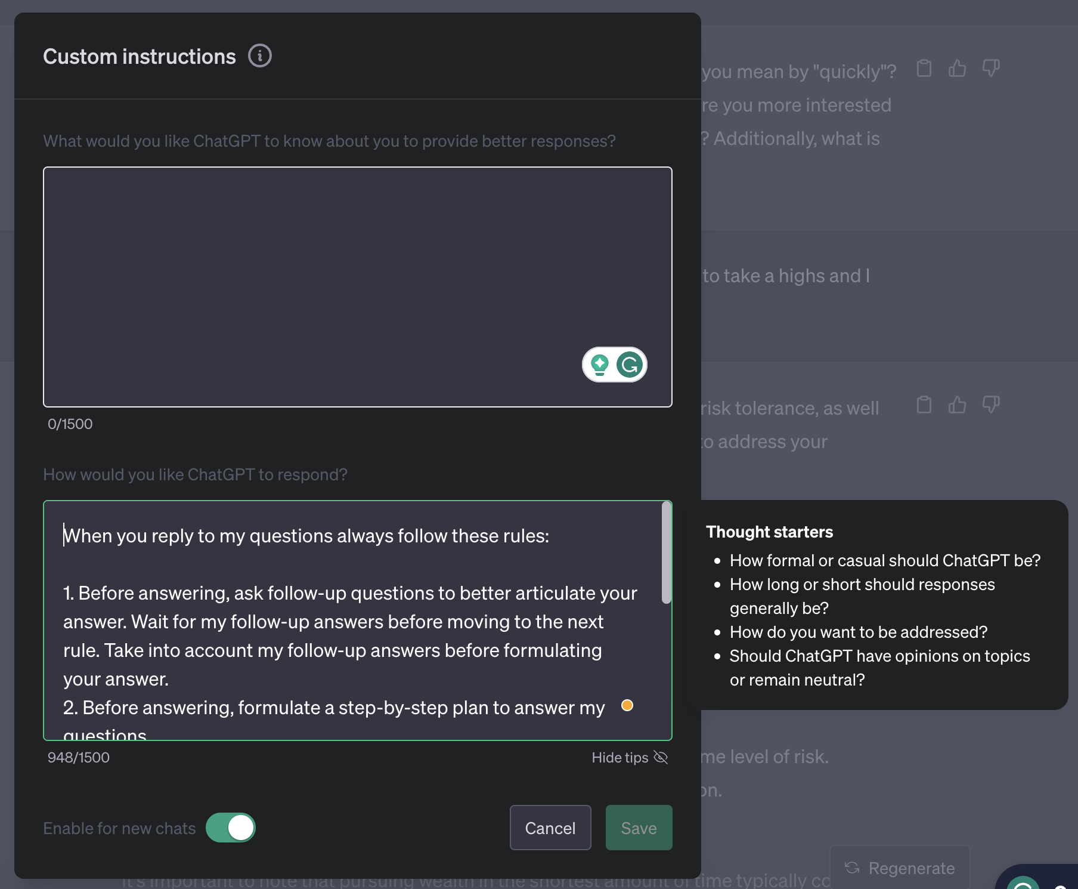The width and height of the screenshot is (1078, 889).
Task: Click the Custom instructions info icon
Action: (260, 56)
